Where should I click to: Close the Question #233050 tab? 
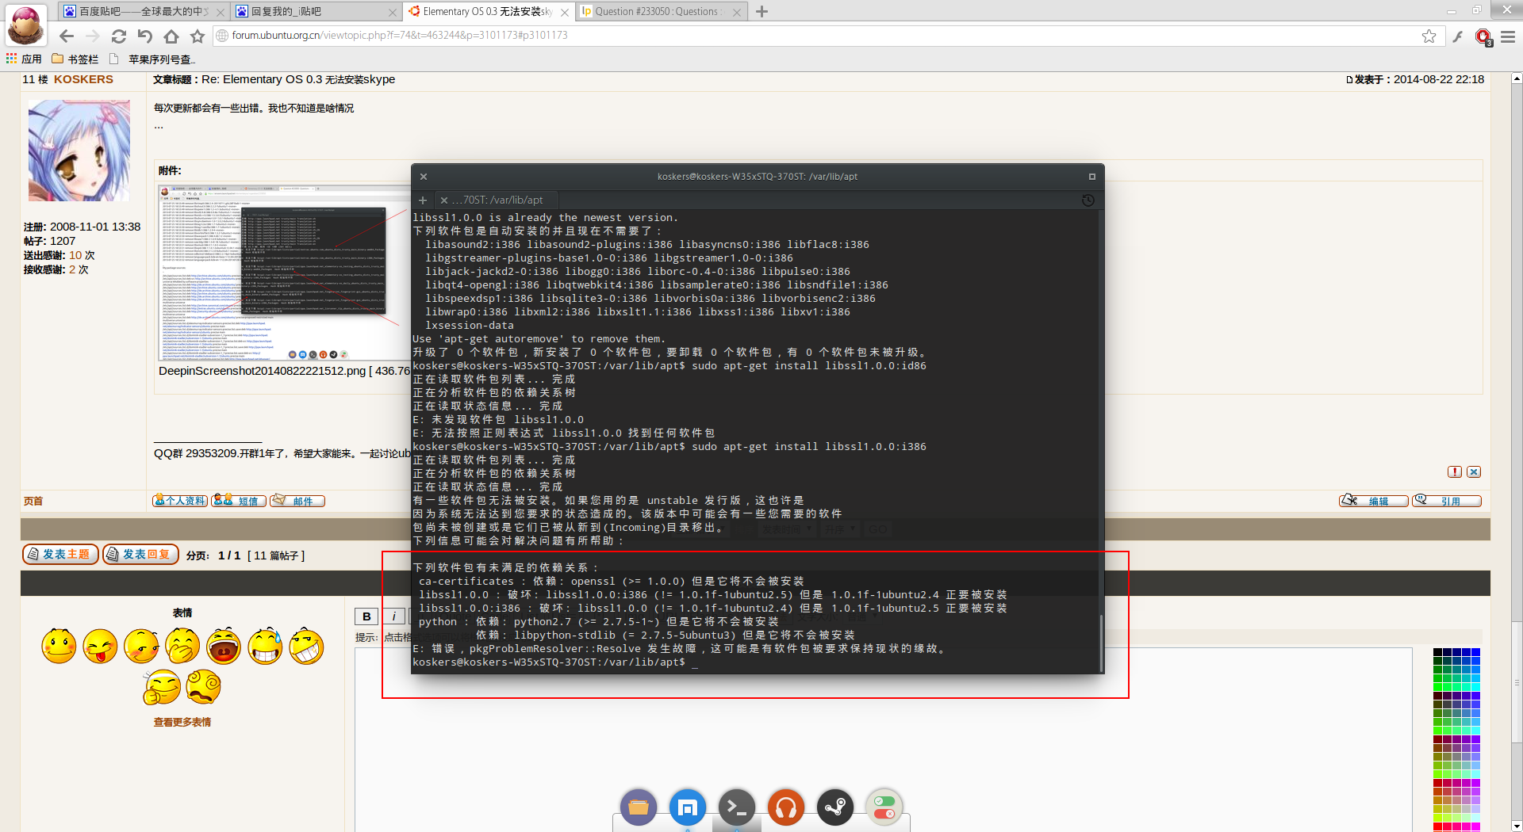[x=736, y=12]
